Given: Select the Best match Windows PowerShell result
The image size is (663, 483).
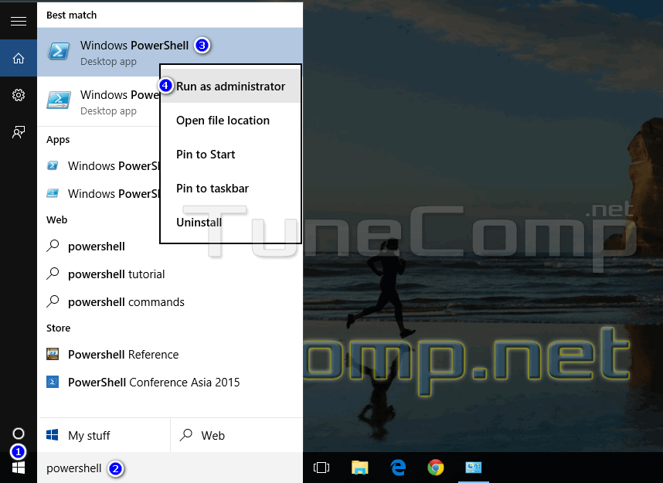Looking at the screenshot, I should click(x=170, y=53).
